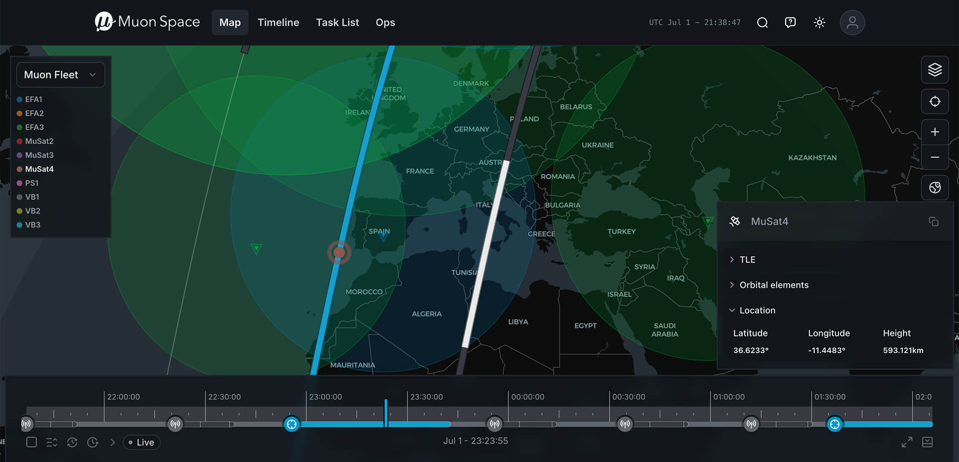This screenshot has height=462, width=959.
Task: Click antenna marker near 01:10 on timeline
Action: tap(751, 424)
